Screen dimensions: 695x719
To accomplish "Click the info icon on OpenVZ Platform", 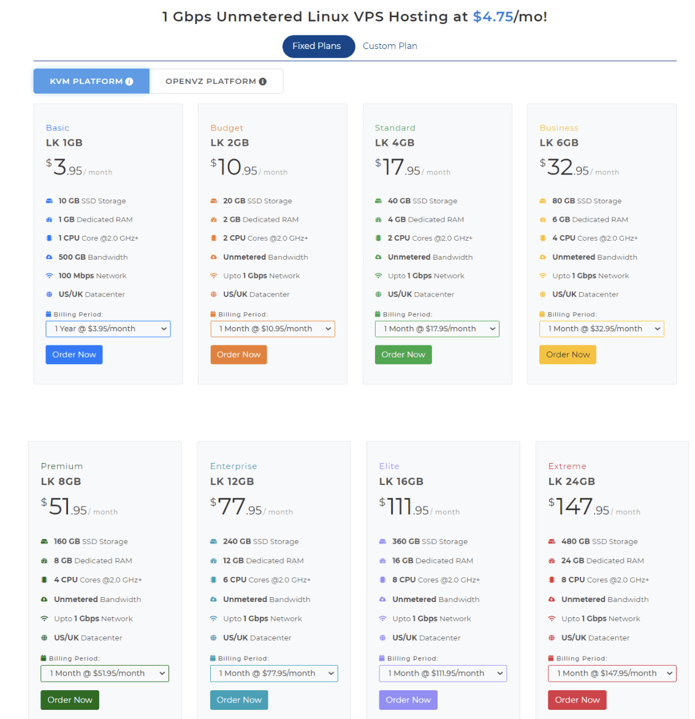I will coord(263,81).
